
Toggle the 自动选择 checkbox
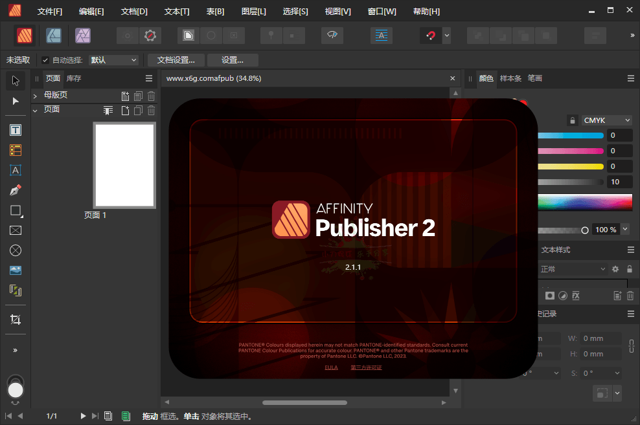pyautogui.click(x=45, y=60)
